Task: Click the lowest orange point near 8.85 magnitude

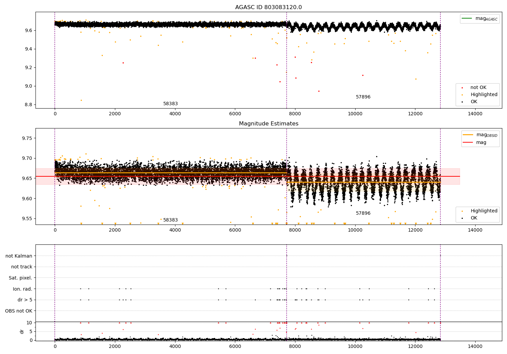Action: 81,100
